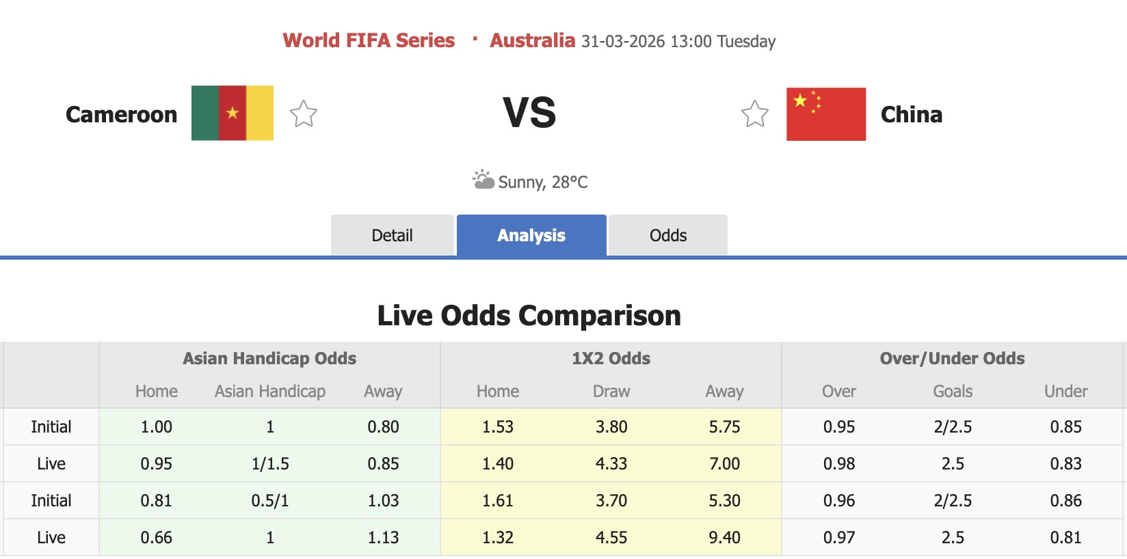Viewport: 1127px width, 559px height.
Task: Click the live 1X2 away odds 7.00
Action: pos(724,463)
